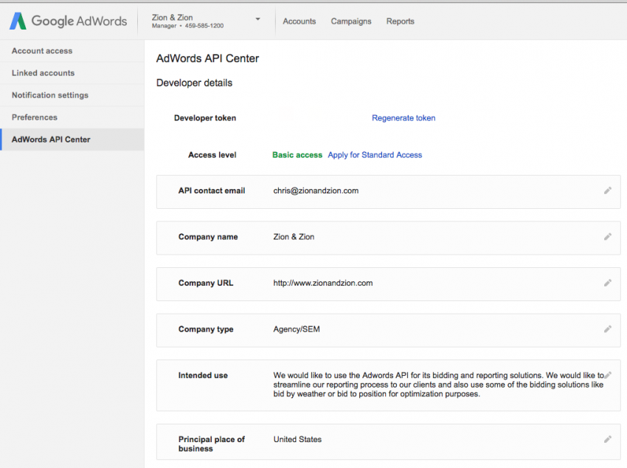Image resolution: width=627 pixels, height=468 pixels.
Task: Switch to the Campaigns tab
Action: pos(350,21)
